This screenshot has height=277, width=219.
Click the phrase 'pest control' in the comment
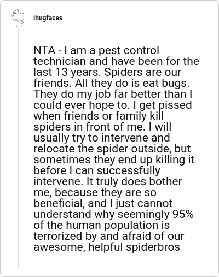pyautogui.click(x=129, y=51)
